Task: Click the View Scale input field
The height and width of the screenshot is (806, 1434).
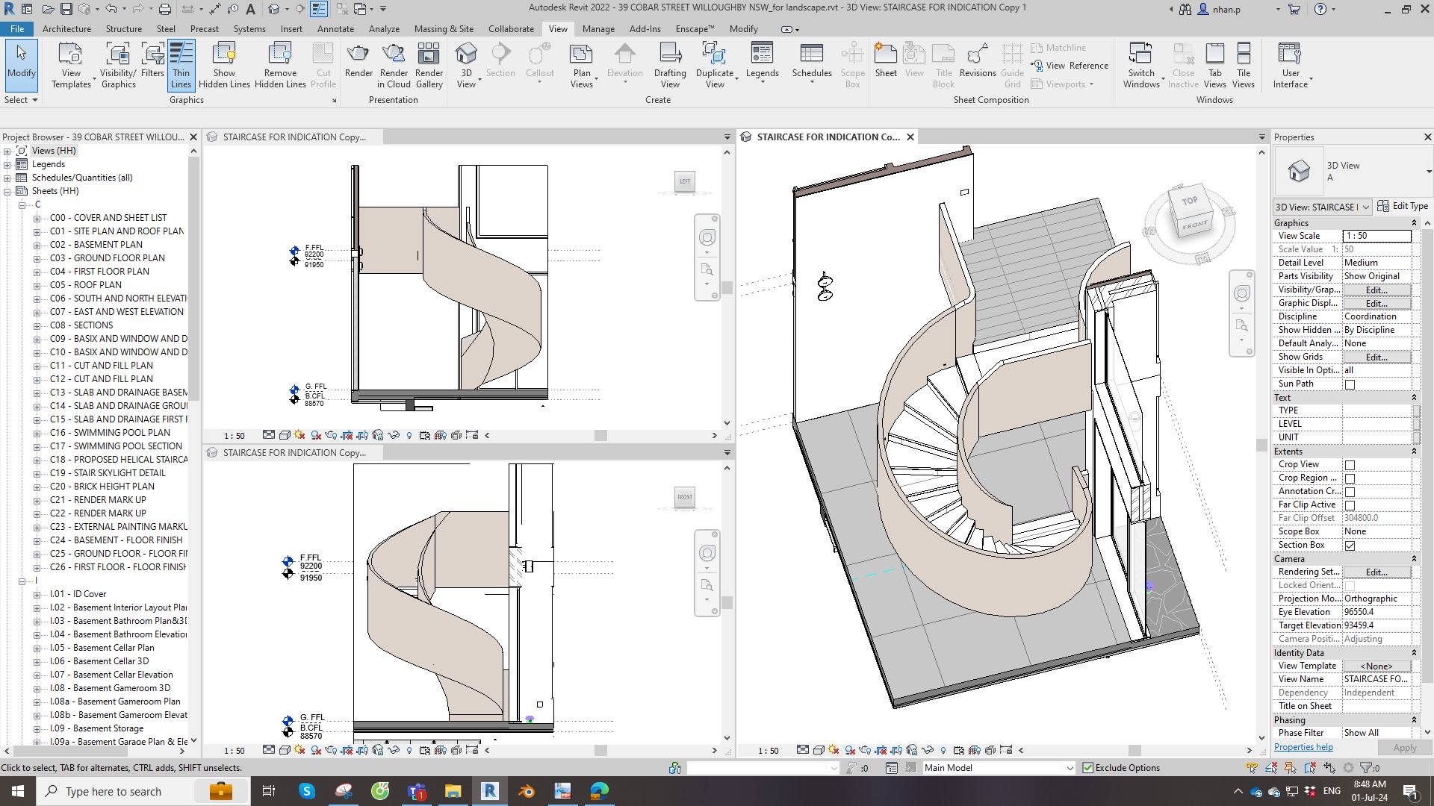Action: pos(1376,236)
